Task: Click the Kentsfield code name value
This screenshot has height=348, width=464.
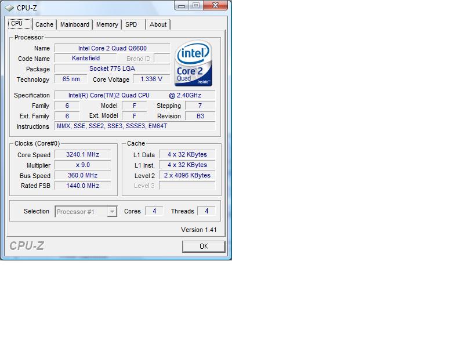Action: point(86,59)
